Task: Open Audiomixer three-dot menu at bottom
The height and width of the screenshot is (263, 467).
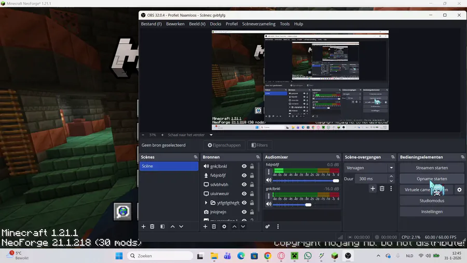Action: 278,227
